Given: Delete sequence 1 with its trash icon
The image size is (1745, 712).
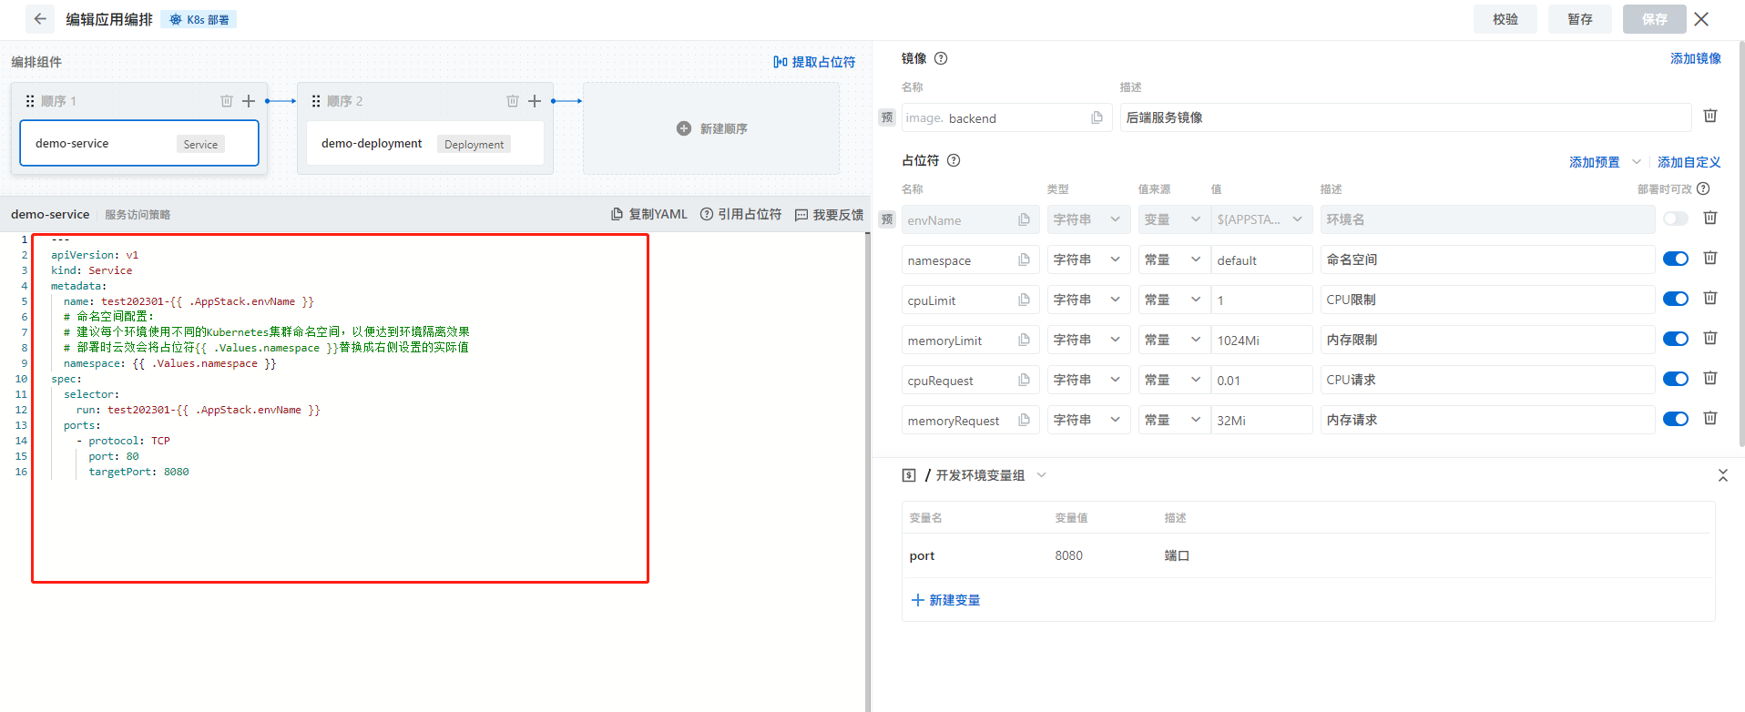Looking at the screenshot, I should point(227,101).
